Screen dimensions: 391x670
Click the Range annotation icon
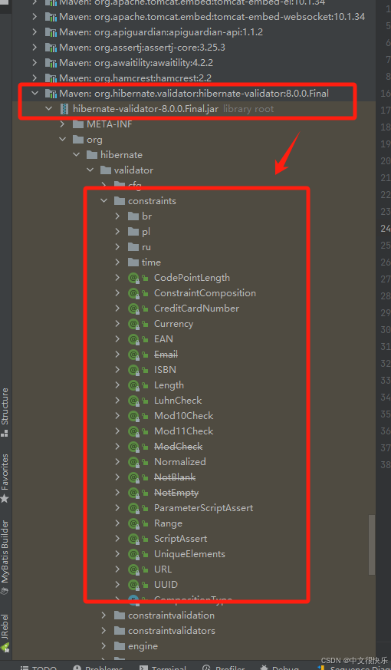(133, 523)
